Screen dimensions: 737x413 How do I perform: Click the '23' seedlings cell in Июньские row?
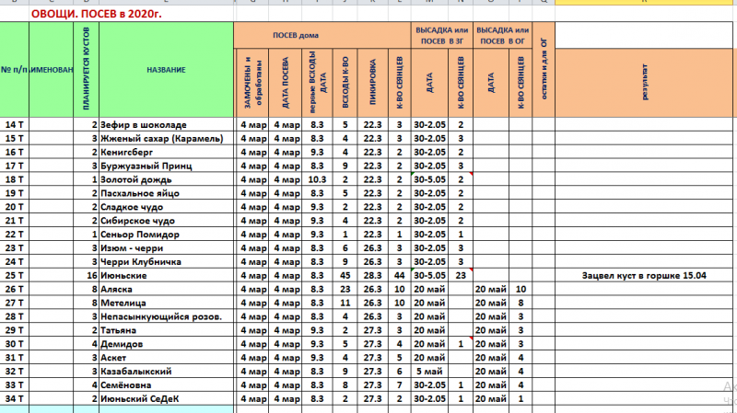click(x=461, y=276)
